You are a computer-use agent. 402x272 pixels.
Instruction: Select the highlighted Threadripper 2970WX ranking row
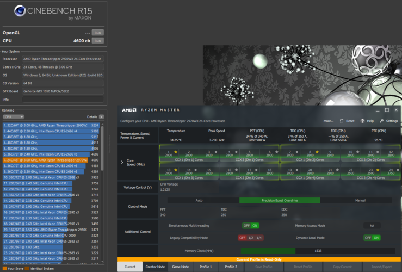point(51,160)
